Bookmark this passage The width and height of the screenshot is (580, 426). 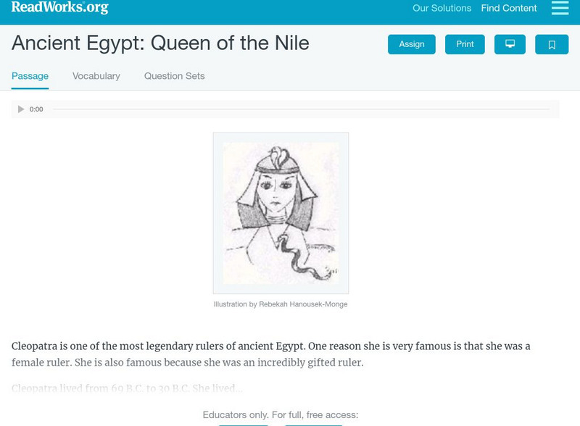552,44
